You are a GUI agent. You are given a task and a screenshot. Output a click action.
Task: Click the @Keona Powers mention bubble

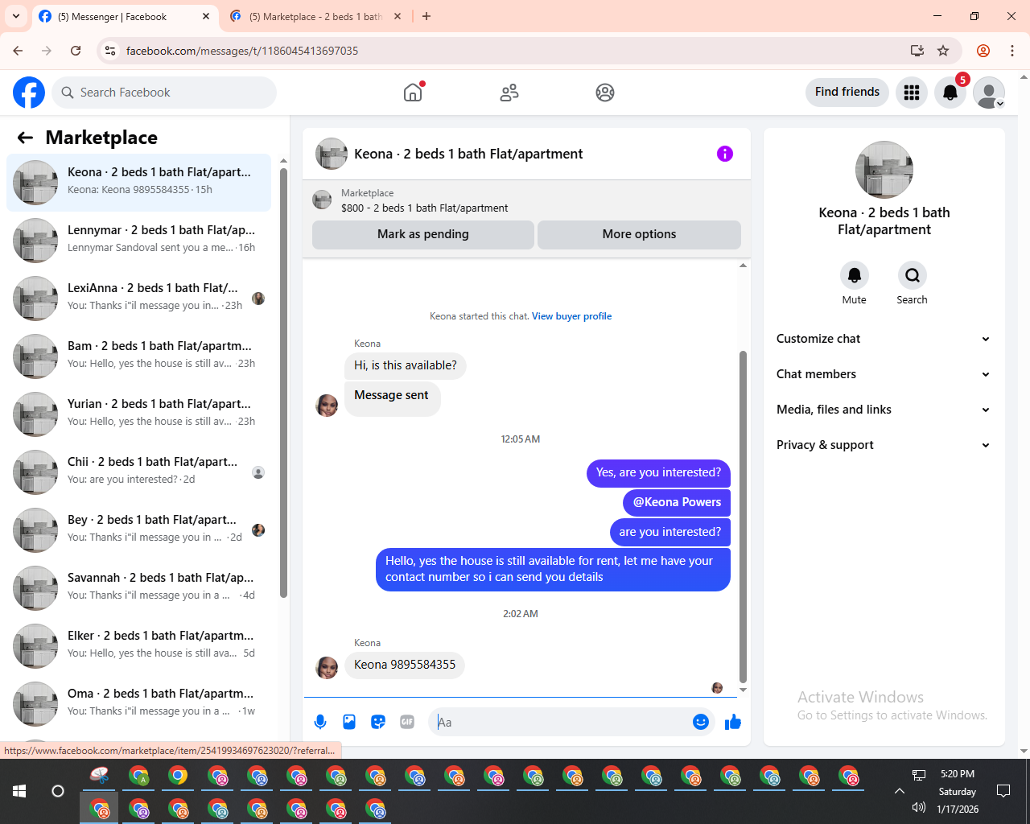677,502
